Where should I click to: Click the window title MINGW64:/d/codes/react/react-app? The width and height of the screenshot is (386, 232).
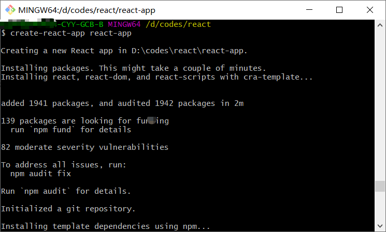tap(87, 10)
